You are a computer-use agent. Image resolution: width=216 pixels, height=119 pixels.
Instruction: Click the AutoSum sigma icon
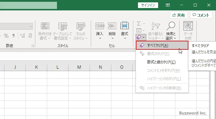point(139,24)
